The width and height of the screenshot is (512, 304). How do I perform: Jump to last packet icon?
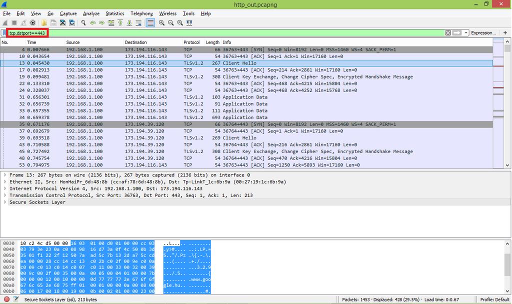[x=129, y=23]
